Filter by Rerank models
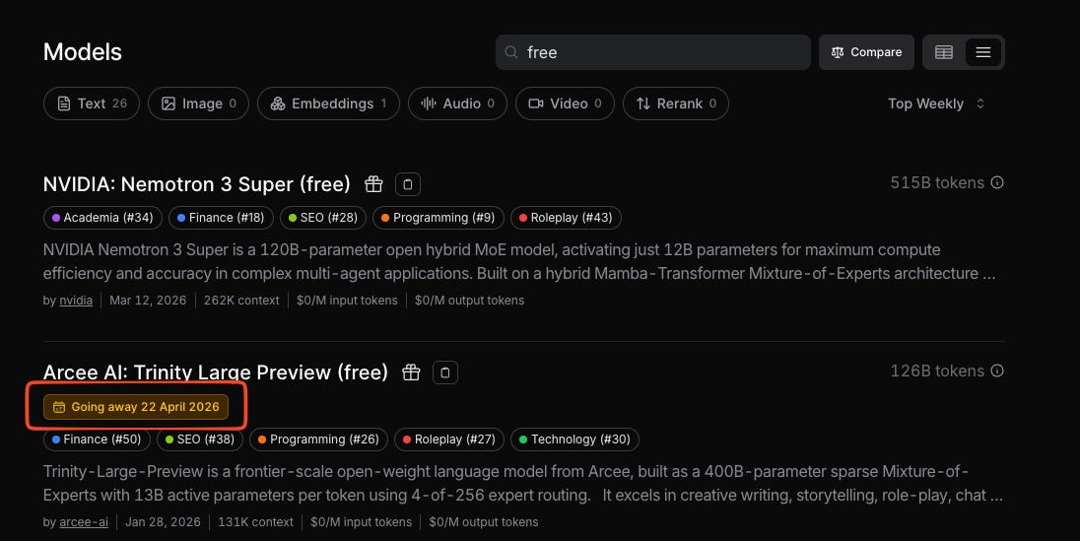The height and width of the screenshot is (541, 1080). coord(676,103)
